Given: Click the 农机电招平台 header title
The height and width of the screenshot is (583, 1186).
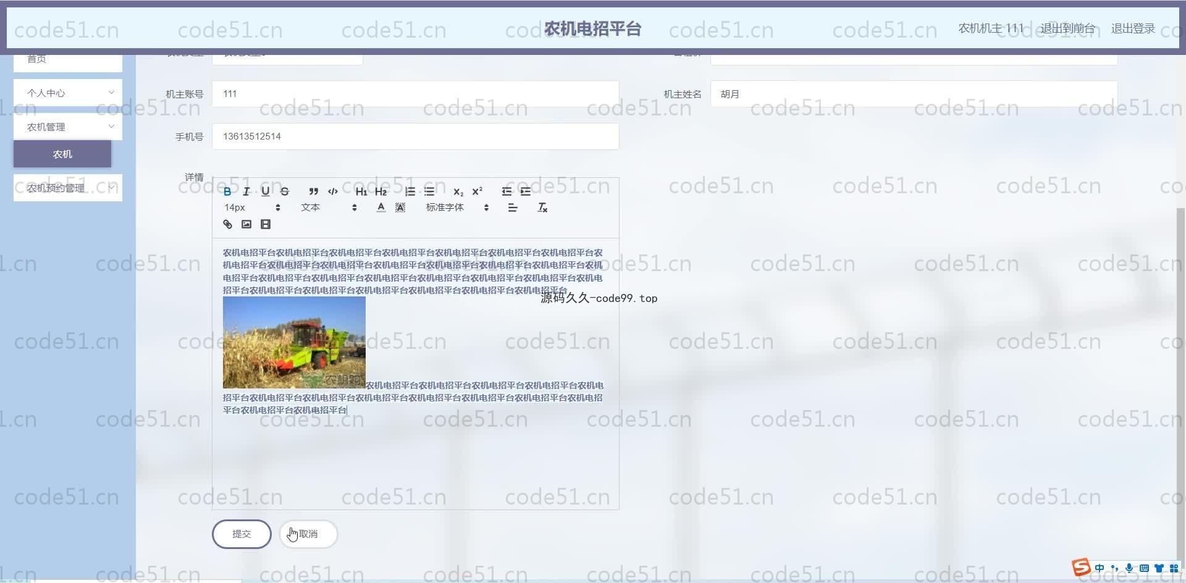Looking at the screenshot, I should tap(592, 28).
